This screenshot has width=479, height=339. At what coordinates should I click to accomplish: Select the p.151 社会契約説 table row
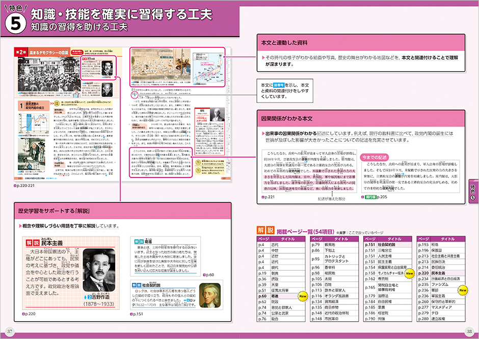(387, 245)
